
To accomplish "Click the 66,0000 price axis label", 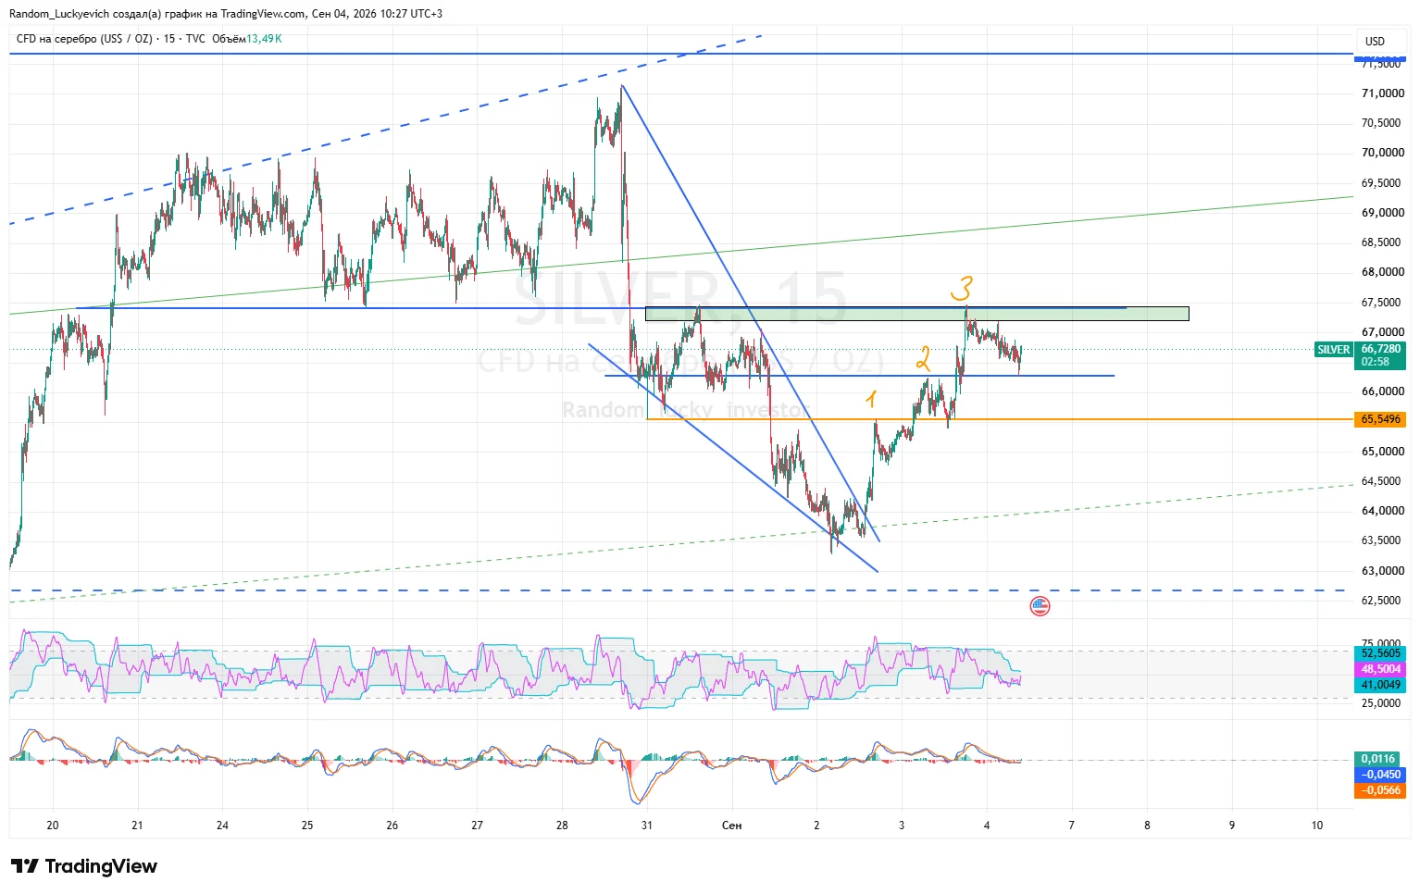I will [x=1382, y=391].
